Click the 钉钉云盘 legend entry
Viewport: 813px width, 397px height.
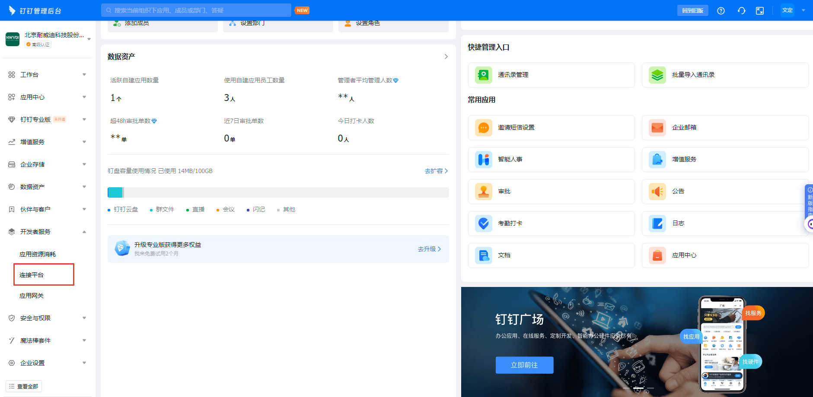[123, 210]
